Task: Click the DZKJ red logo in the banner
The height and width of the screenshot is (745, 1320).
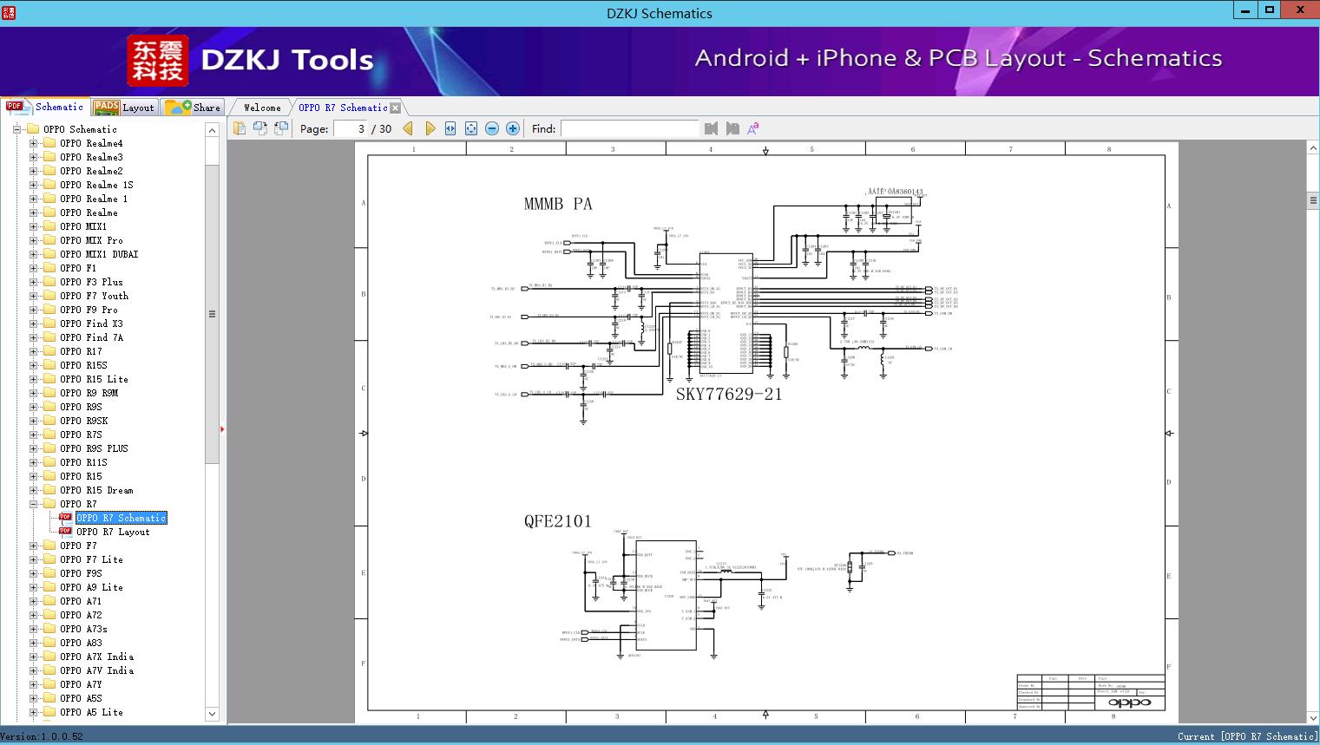Action: [x=158, y=61]
